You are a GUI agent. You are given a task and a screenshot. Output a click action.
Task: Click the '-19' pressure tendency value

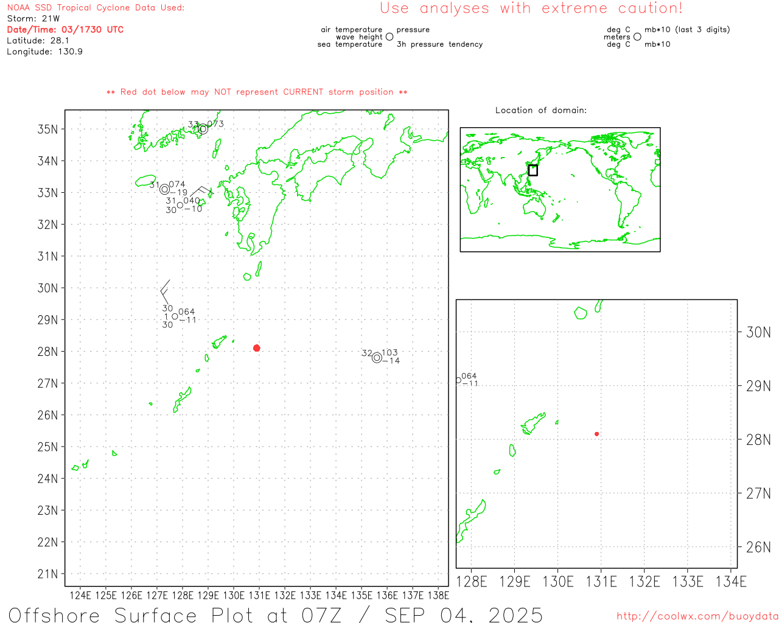pyautogui.click(x=179, y=193)
